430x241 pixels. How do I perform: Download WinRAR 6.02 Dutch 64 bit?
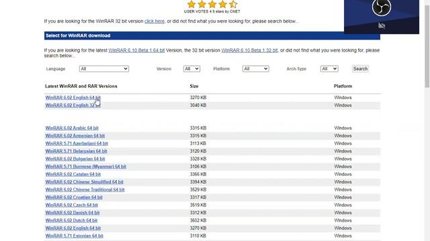[x=71, y=220]
